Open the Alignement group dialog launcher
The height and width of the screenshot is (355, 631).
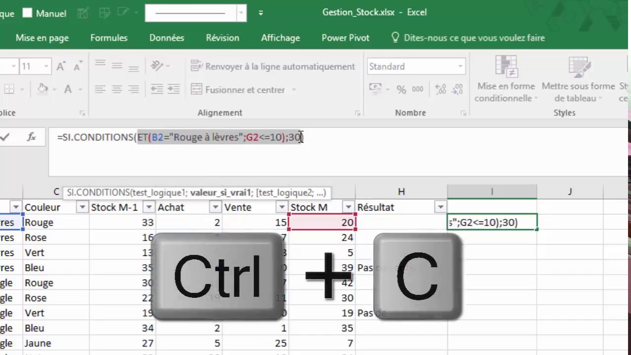(357, 113)
